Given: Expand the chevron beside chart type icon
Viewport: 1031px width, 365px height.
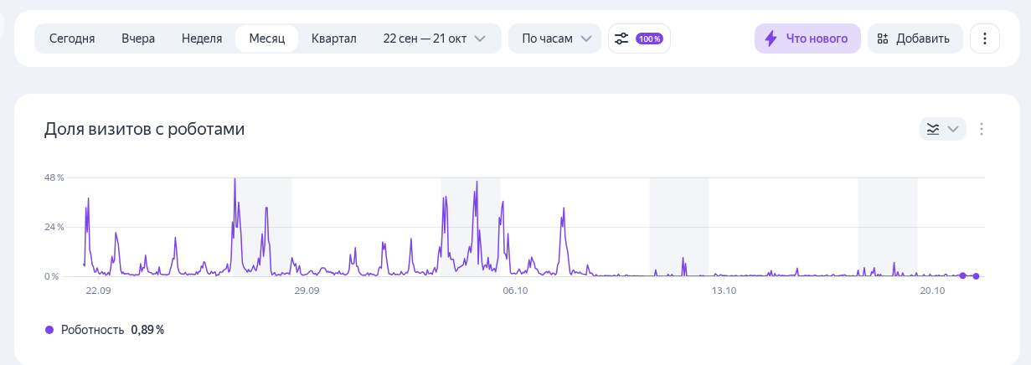Looking at the screenshot, I should click(952, 129).
